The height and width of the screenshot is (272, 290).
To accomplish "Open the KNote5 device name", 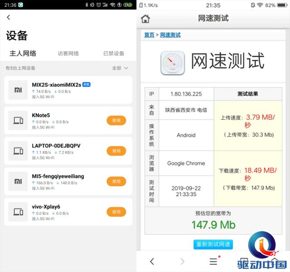I will 41,115.
